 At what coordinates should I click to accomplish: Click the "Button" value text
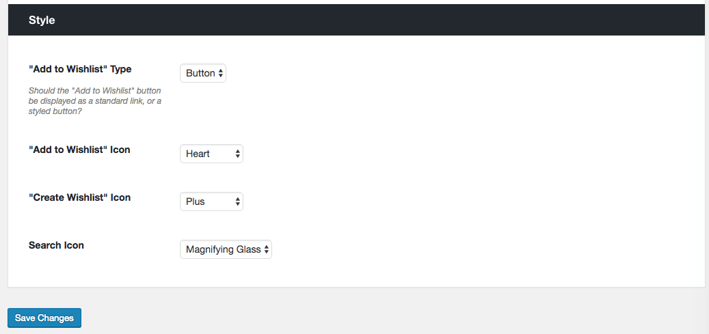pyautogui.click(x=200, y=73)
